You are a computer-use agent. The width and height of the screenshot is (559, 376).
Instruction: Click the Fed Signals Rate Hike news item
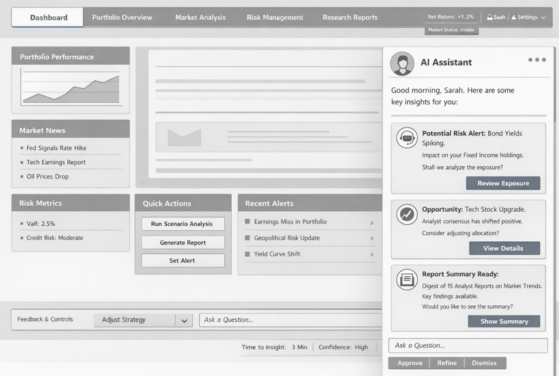click(57, 148)
